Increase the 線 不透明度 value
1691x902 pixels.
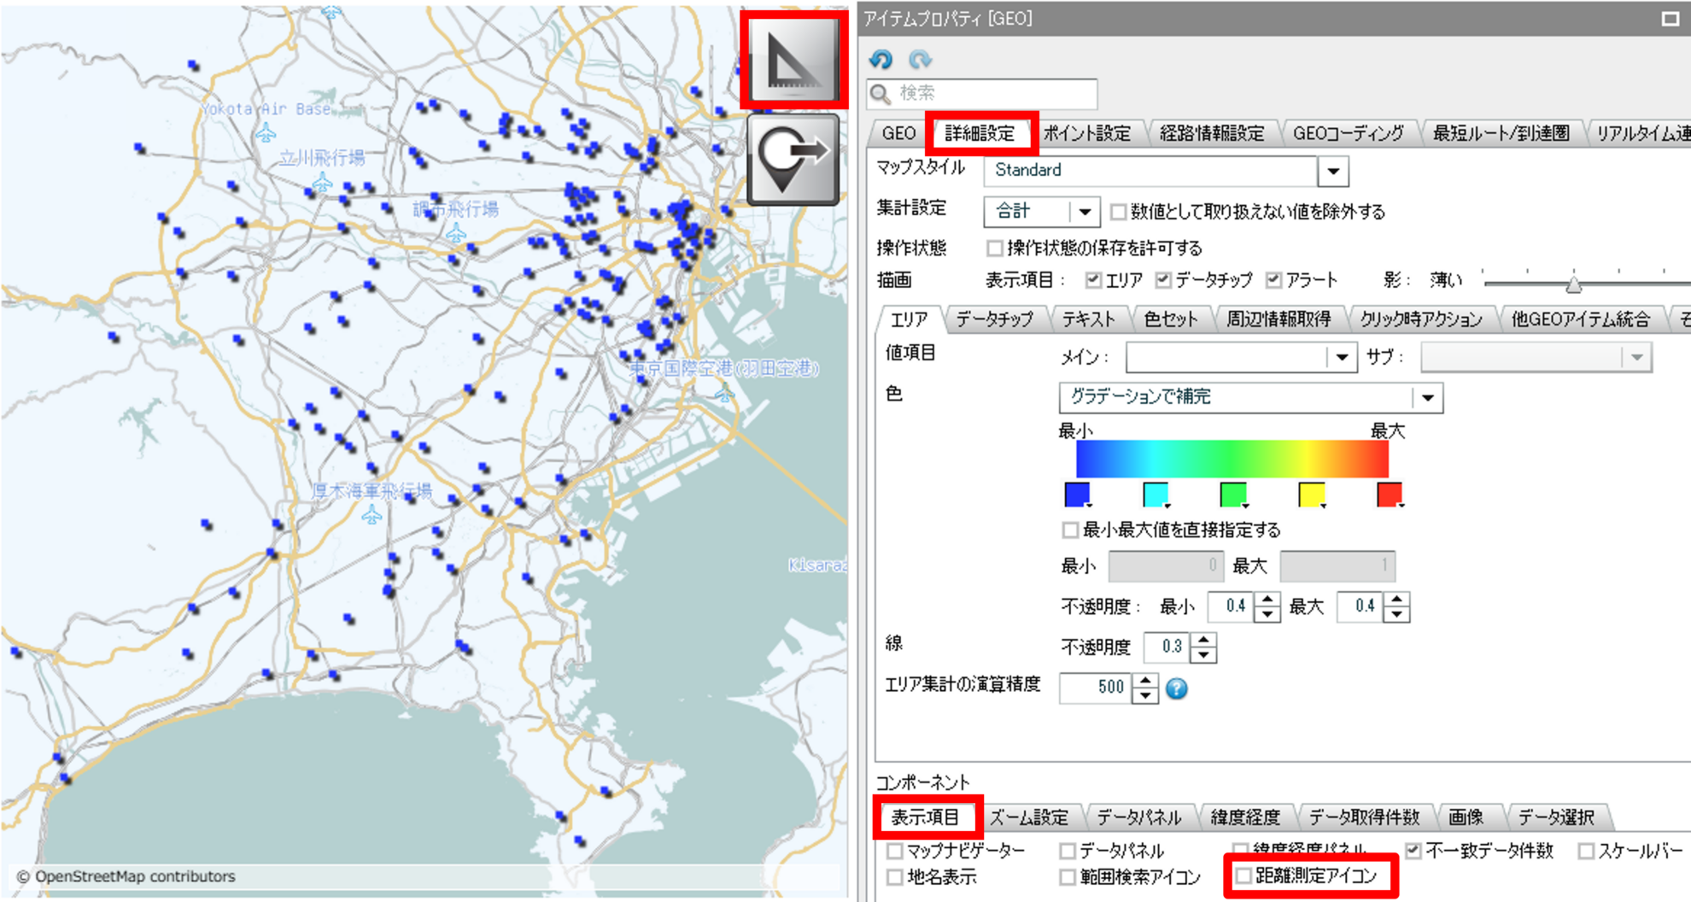coord(1202,640)
